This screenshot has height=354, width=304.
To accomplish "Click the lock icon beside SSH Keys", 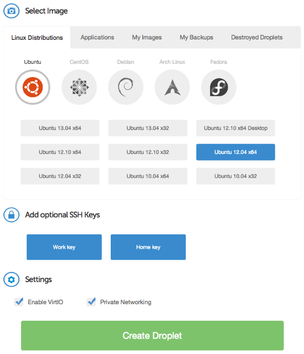I will [12, 215].
